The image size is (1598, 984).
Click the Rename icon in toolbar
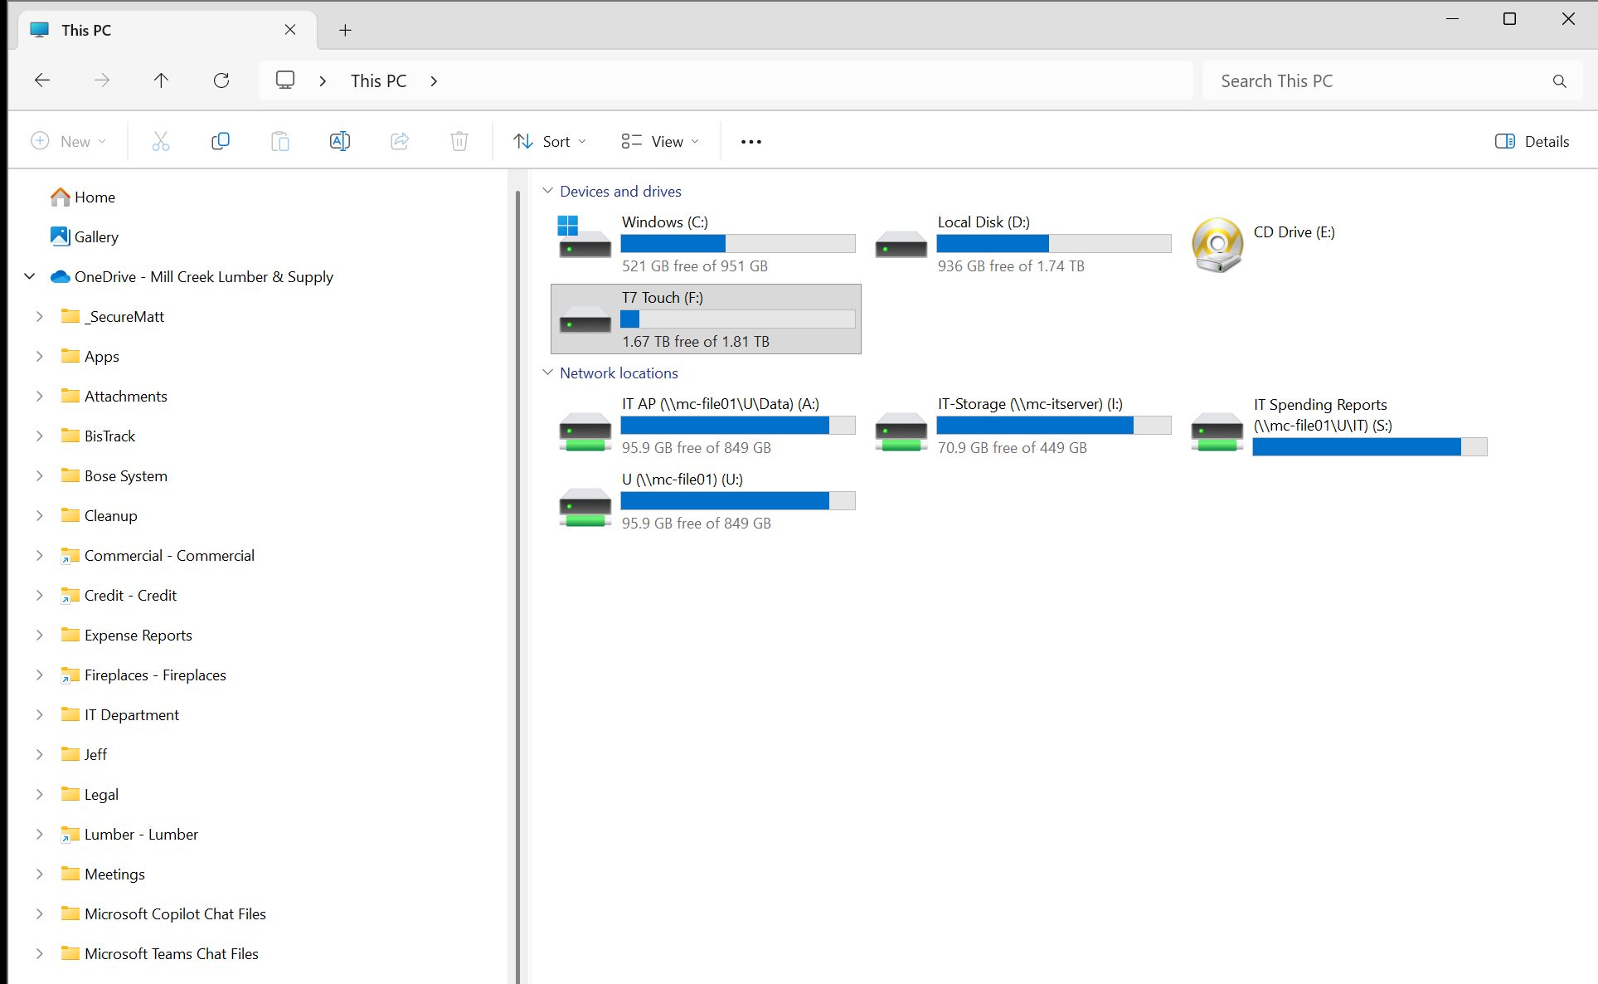click(x=340, y=141)
